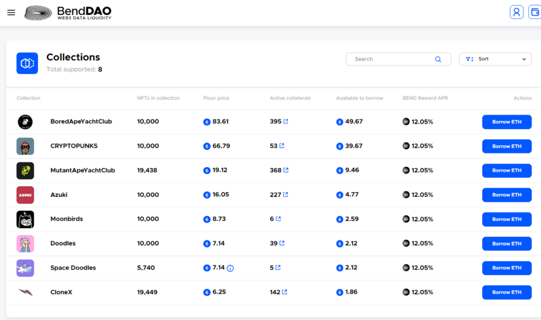Select the Azuki collection name
This screenshot has width=541, height=320.
tap(59, 195)
